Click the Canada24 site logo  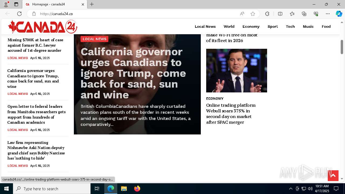tap(43, 27)
